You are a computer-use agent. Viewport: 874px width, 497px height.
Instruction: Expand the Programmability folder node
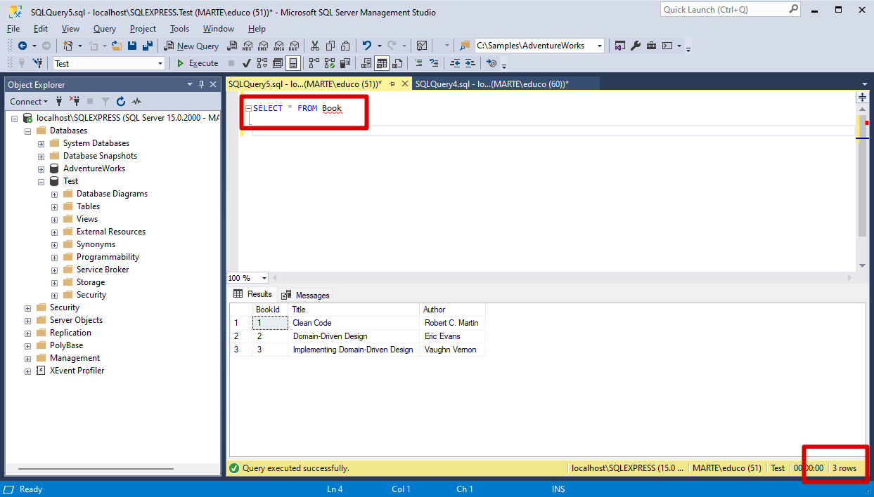[55, 257]
